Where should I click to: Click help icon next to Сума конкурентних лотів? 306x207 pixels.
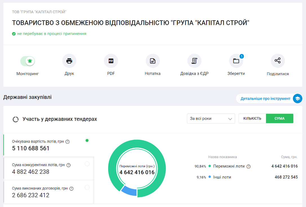click(68, 165)
